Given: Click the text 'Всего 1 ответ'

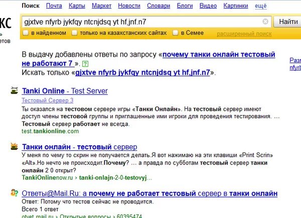Looking at the screenshot, I should [x=40, y=209].
